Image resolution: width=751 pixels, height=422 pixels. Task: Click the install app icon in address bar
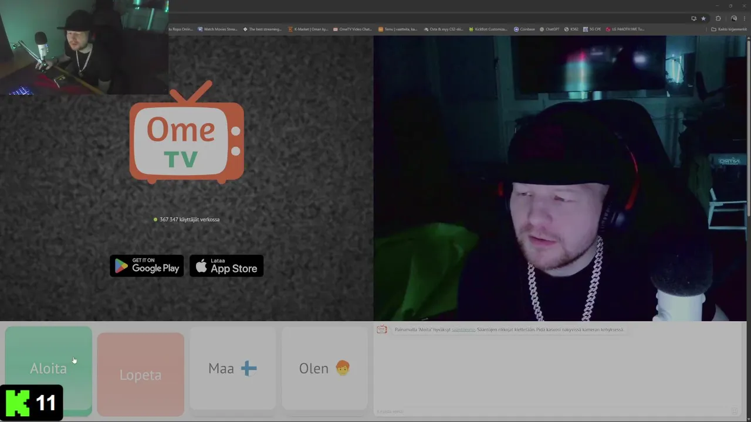(x=694, y=18)
